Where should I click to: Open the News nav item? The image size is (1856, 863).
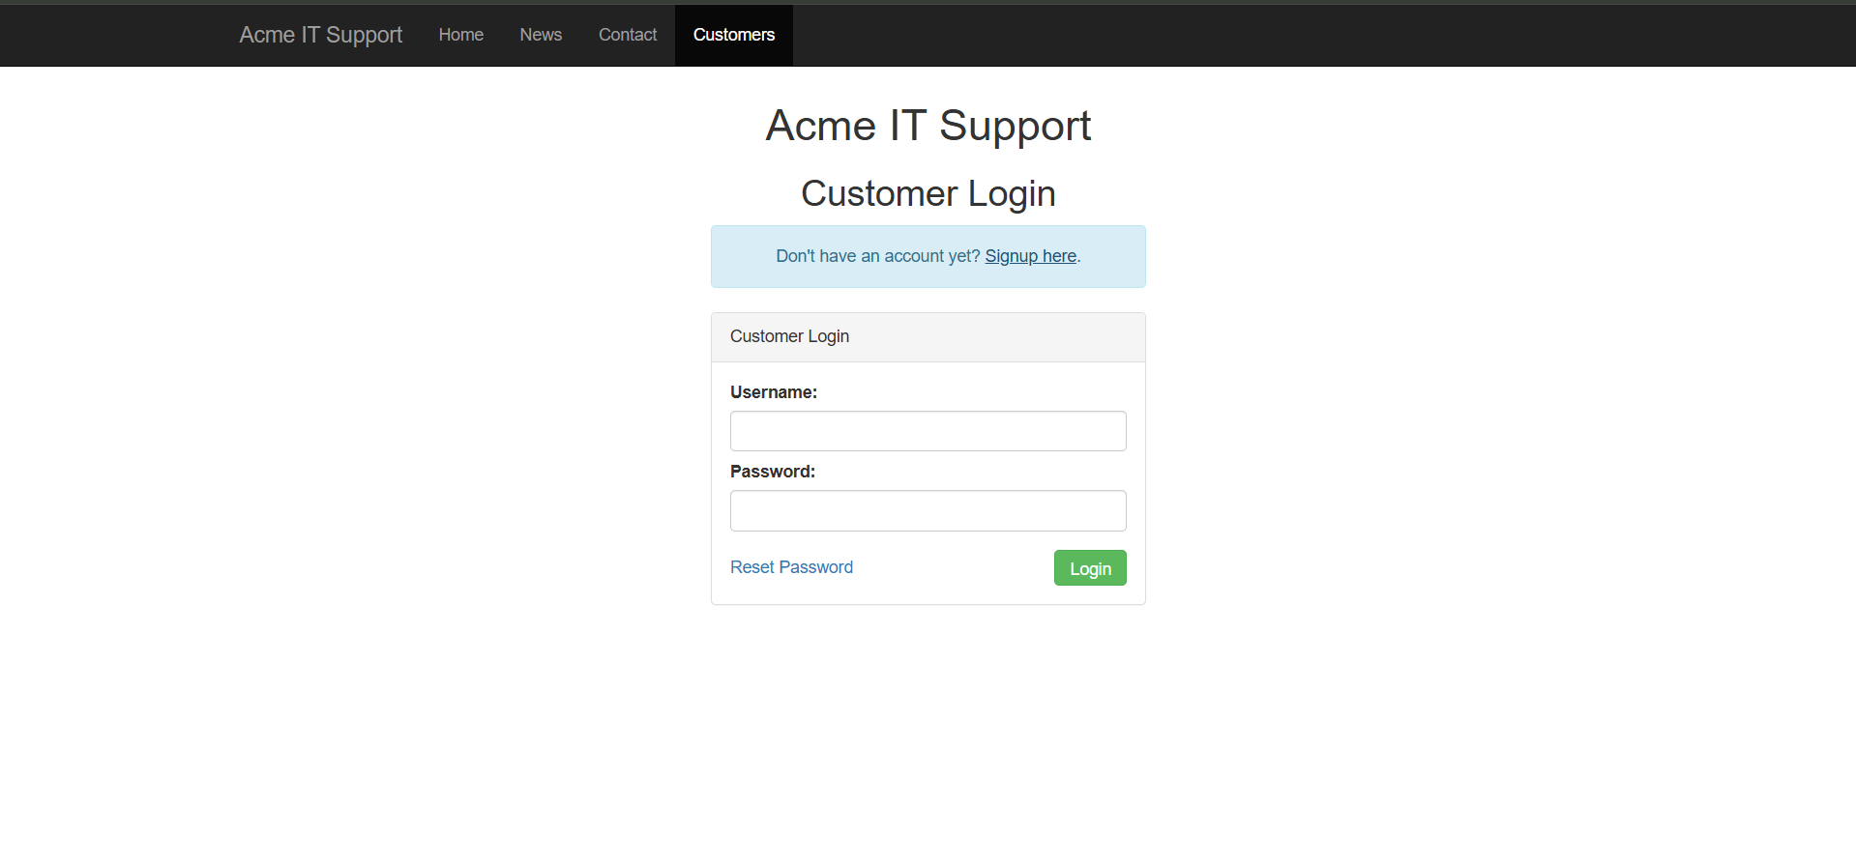pyautogui.click(x=541, y=35)
